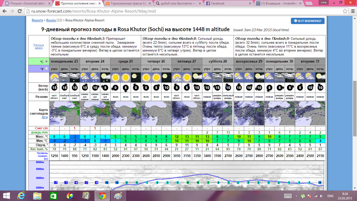Screen dimensions: 357x201
Task: Click weather icon for понедельник 23 утро
Action: 54,78
